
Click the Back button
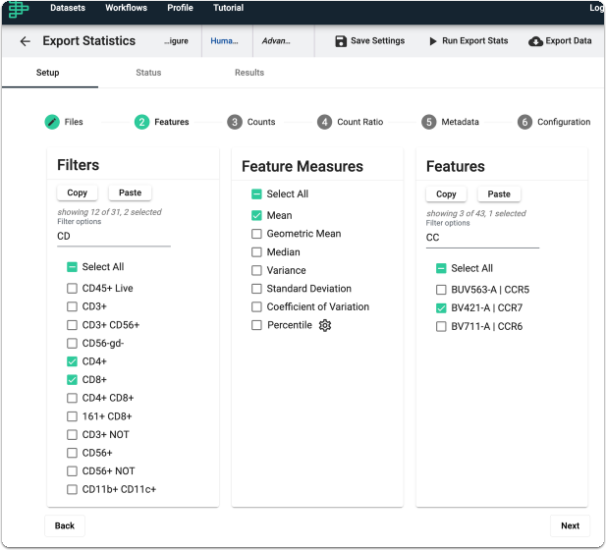tap(65, 526)
